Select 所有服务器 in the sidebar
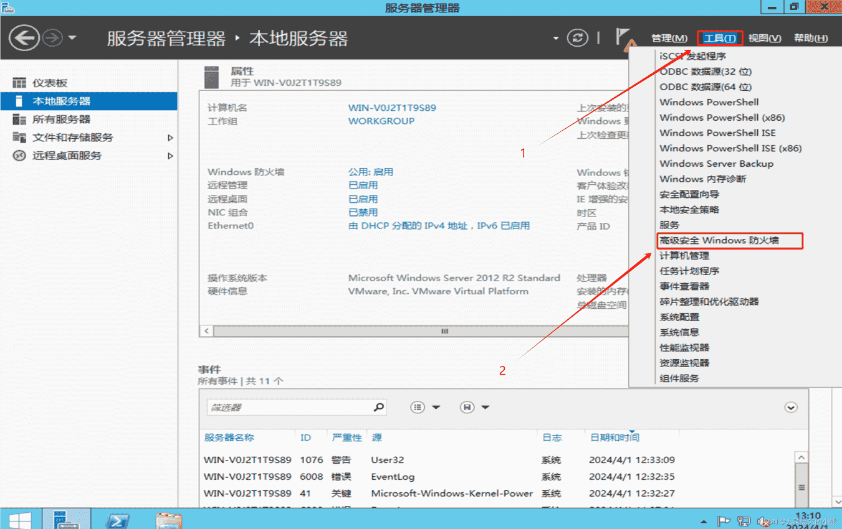This screenshot has width=842, height=529. point(61,119)
